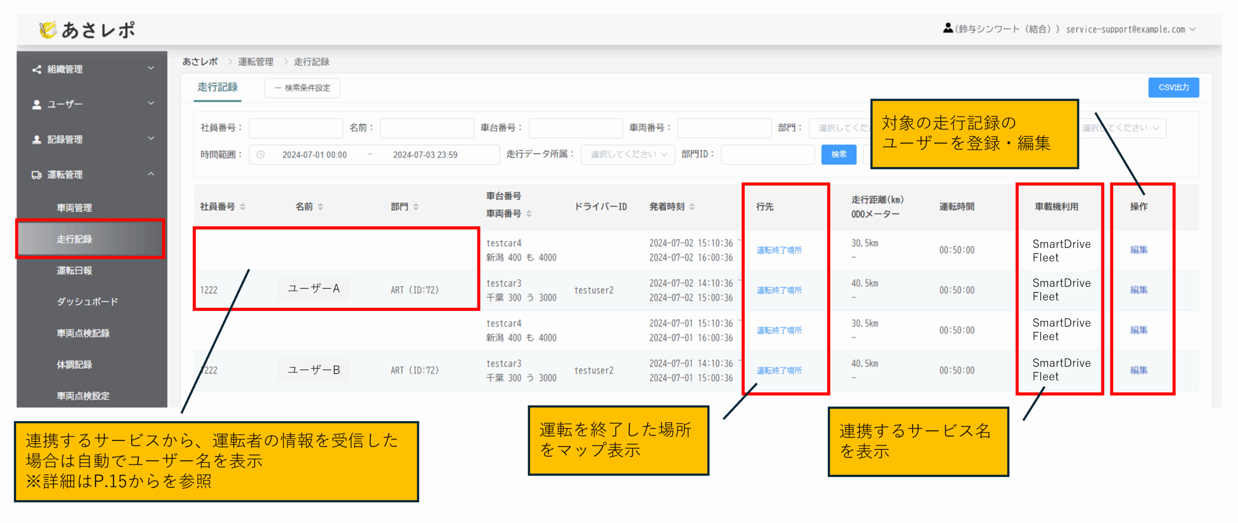This screenshot has width=1238, height=523.
Task: Toggle 検索条件設定 panel button
Action: [x=302, y=88]
